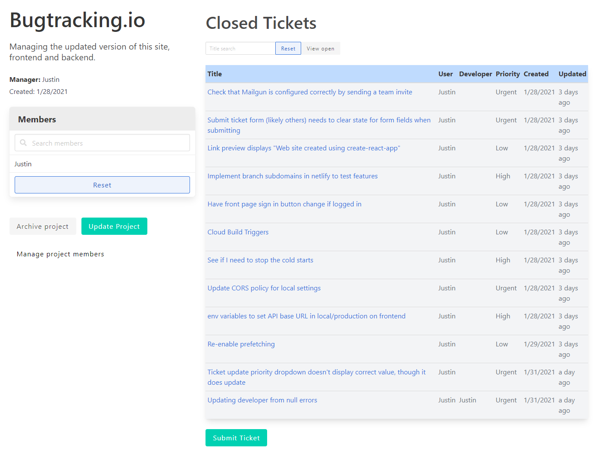Viewport: 601px width, 461px height.
Task: Open Updating developer from null errors ticket
Action: tap(262, 400)
